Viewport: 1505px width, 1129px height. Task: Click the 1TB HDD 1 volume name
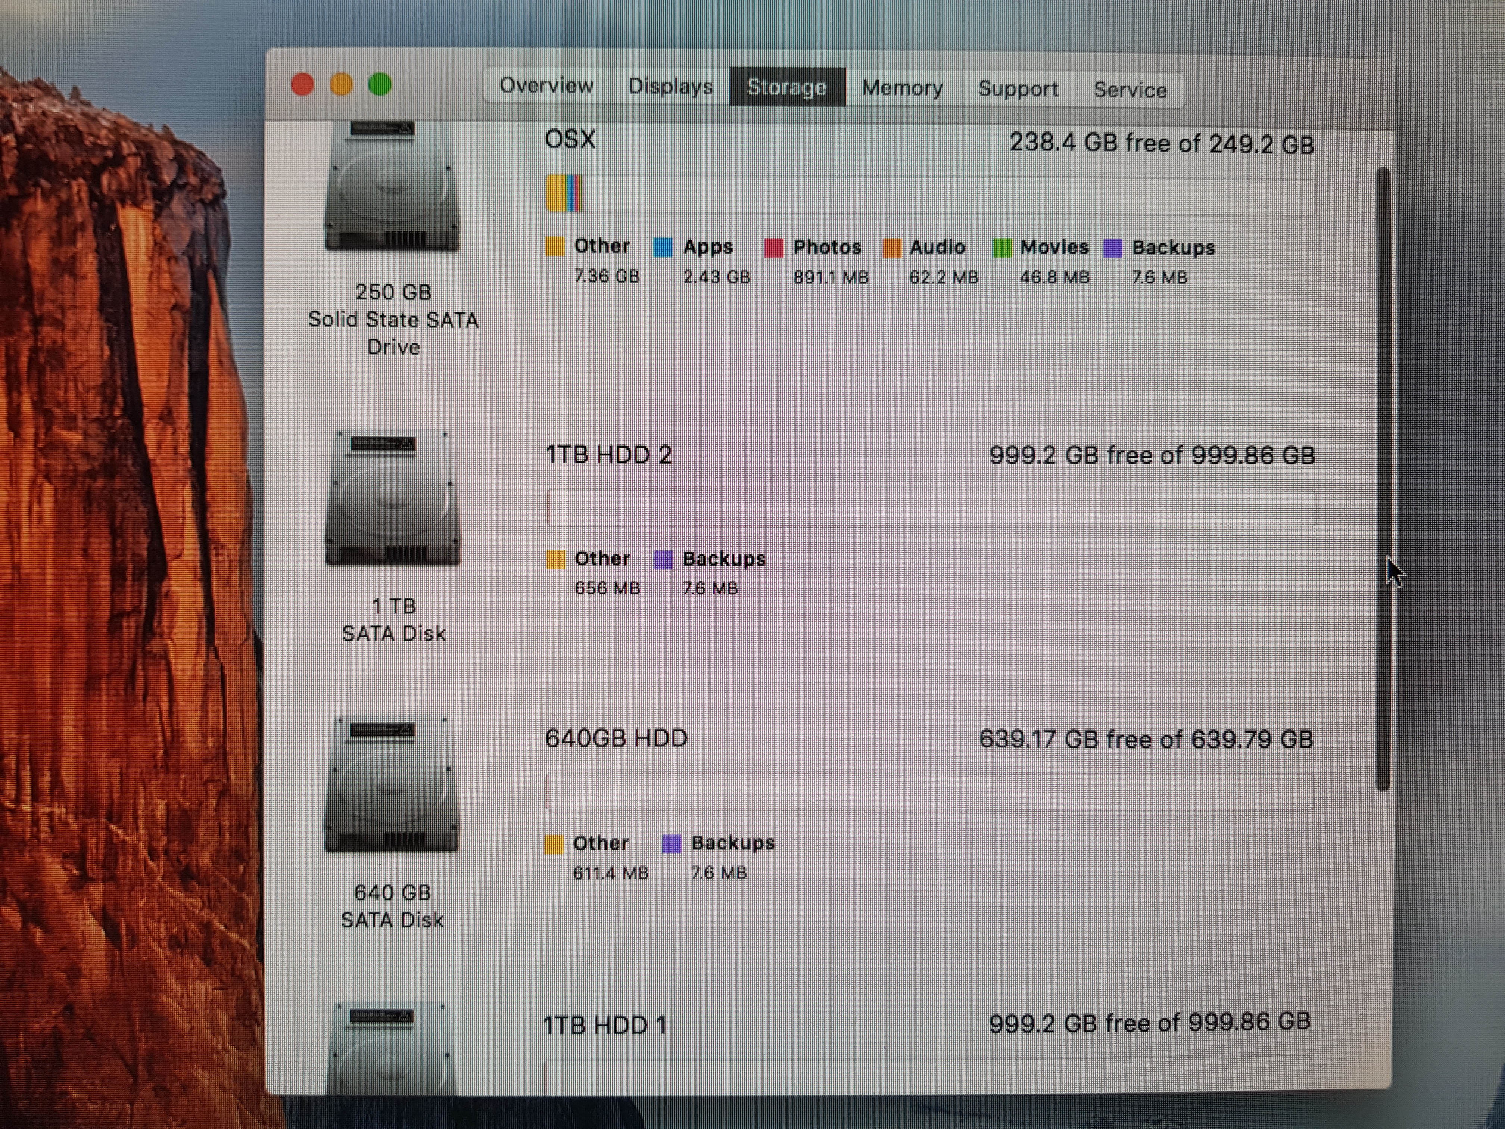605,1025
